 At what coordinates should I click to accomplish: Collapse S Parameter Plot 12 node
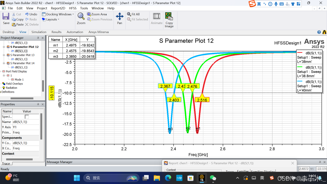[x=4, y=47]
